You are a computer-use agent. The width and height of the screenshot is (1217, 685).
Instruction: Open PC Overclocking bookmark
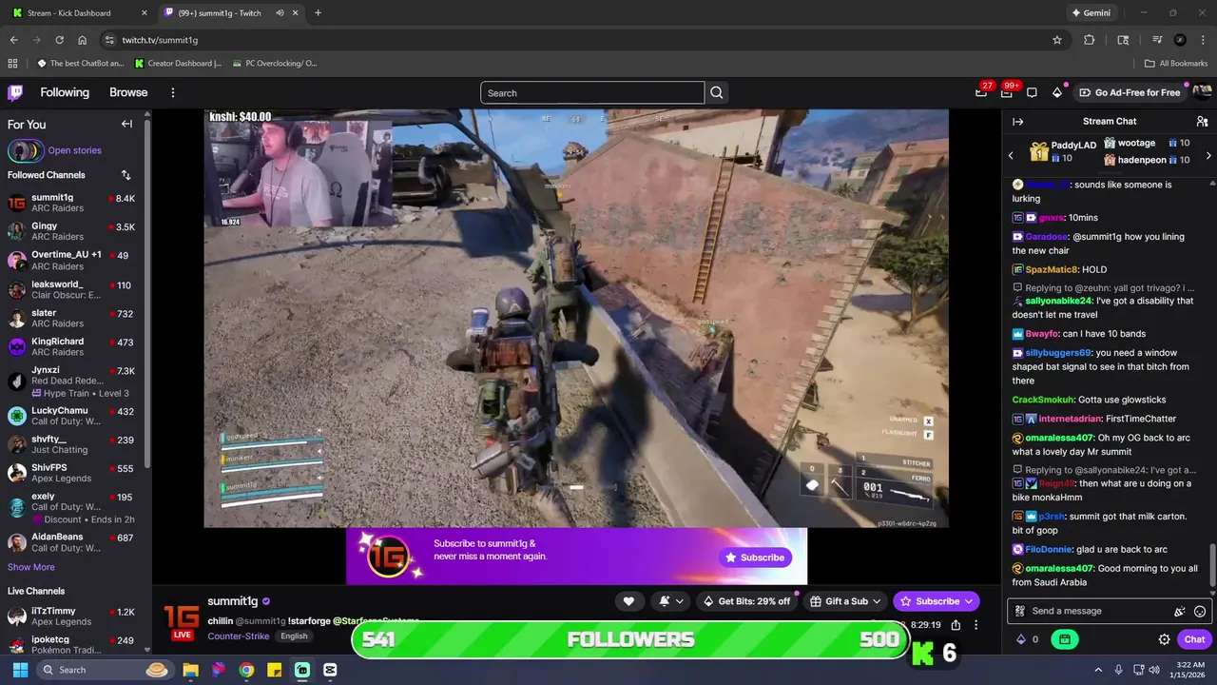point(274,64)
